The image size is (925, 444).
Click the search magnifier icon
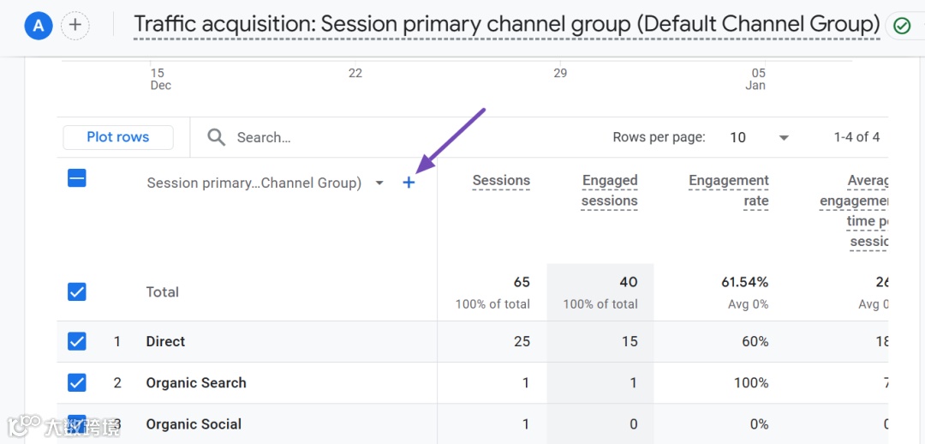tap(217, 137)
